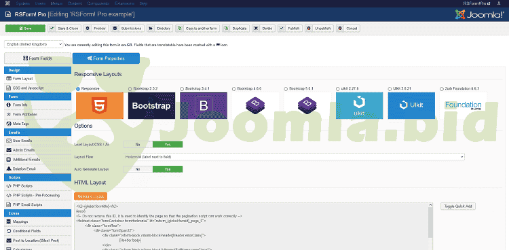The height and width of the screenshot is (250, 509).
Task: Click inside the HTML Layout code textarea
Action: 251,226
